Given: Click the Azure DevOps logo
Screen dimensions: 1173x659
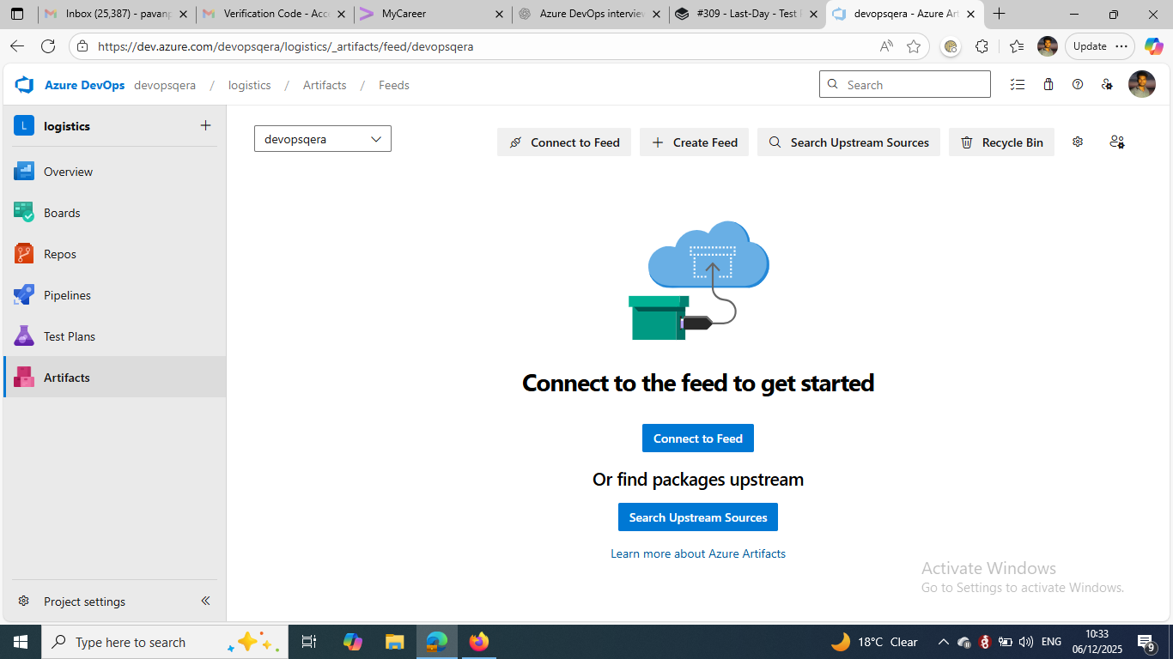Looking at the screenshot, I should click(24, 85).
